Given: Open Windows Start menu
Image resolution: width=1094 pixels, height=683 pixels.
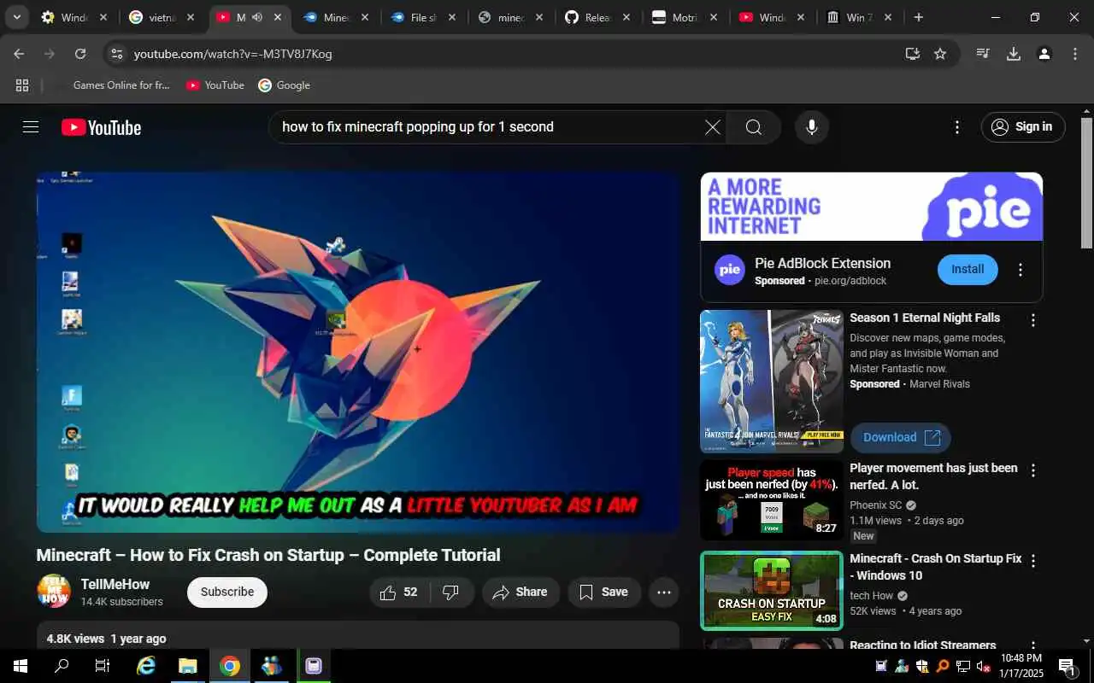Looking at the screenshot, I should pyautogui.click(x=21, y=666).
